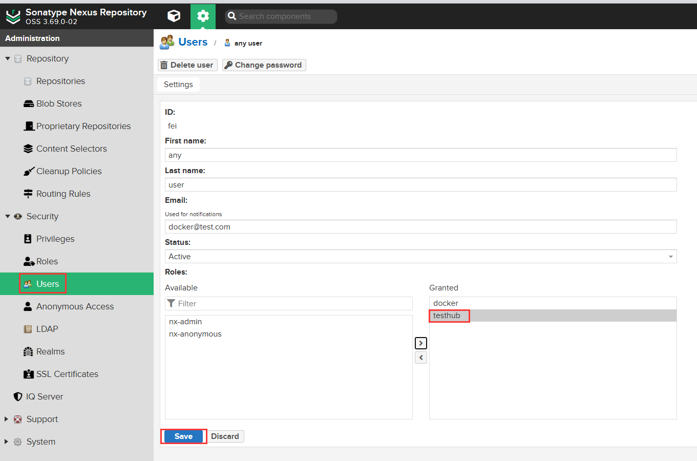The height and width of the screenshot is (461, 697).
Task: Click the First name input field
Action: coord(420,155)
